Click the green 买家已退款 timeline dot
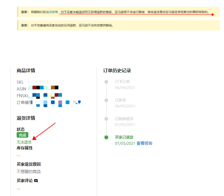Screen dimensions: 224x196 click(x=106, y=137)
